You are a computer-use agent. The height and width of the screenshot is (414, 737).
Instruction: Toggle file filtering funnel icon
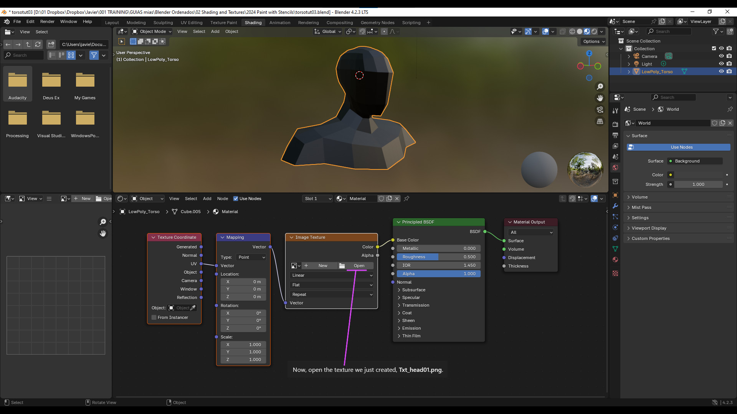coord(94,55)
